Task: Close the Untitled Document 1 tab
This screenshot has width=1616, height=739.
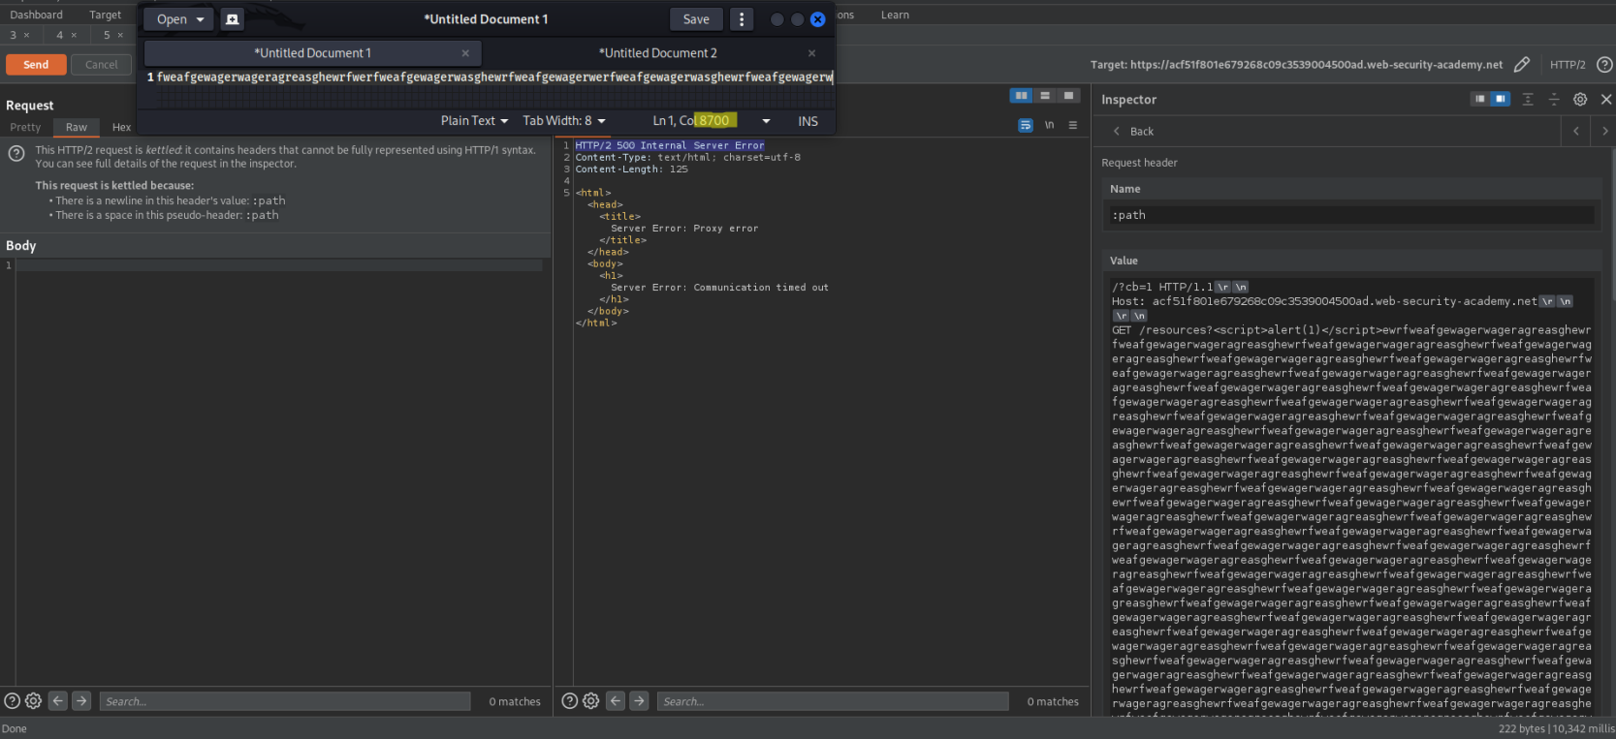Action: 465,53
